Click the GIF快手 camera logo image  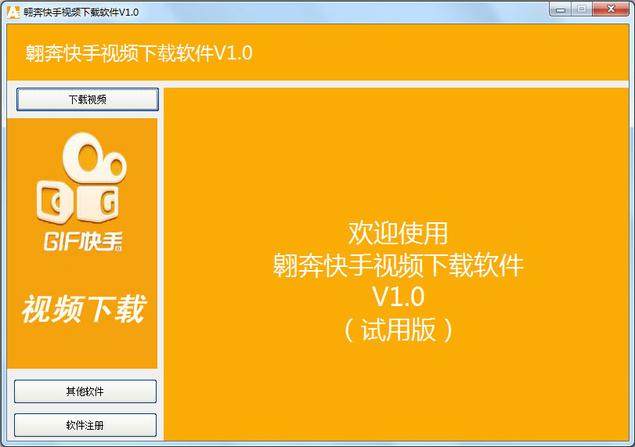[x=82, y=192]
